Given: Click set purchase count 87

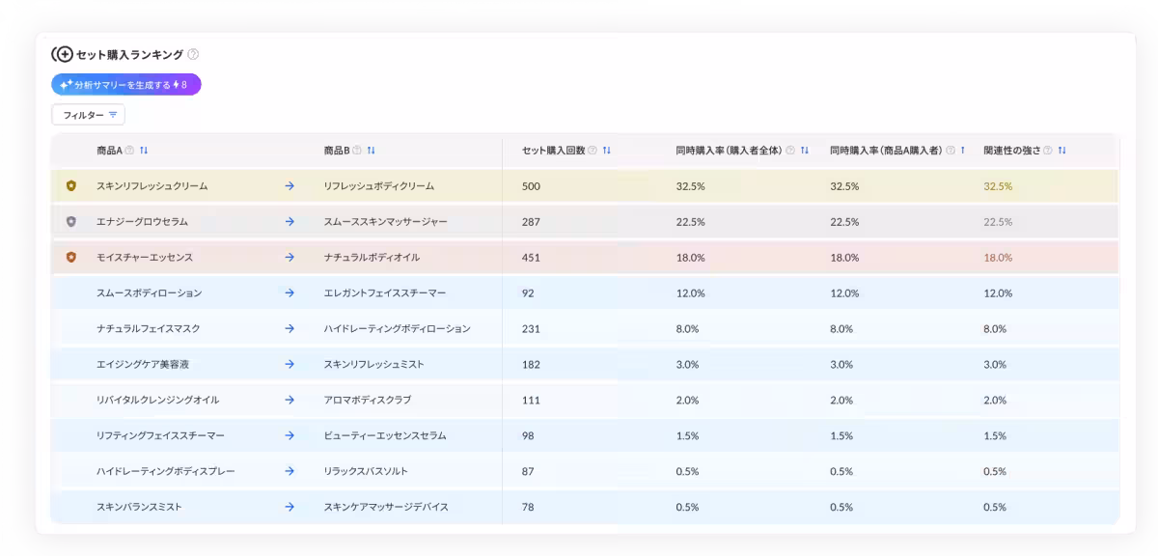Looking at the screenshot, I should click(x=528, y=471).
